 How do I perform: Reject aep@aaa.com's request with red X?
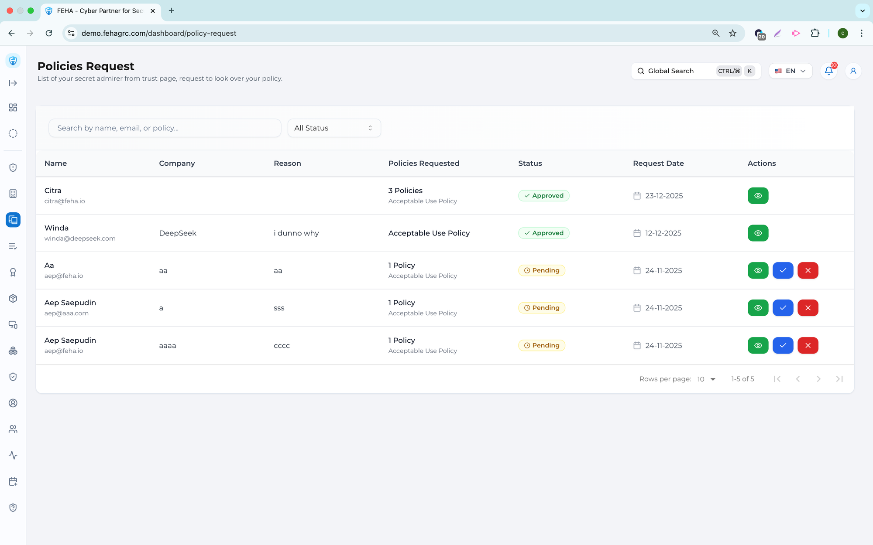click(x=808, y=308)
